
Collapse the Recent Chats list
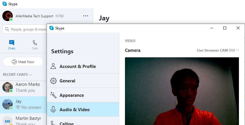[x=17, y=75]
